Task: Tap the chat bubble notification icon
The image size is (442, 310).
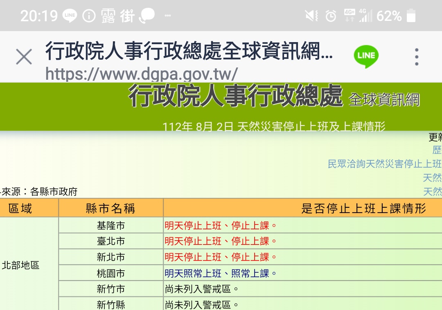Action: [x=147, y=16]
